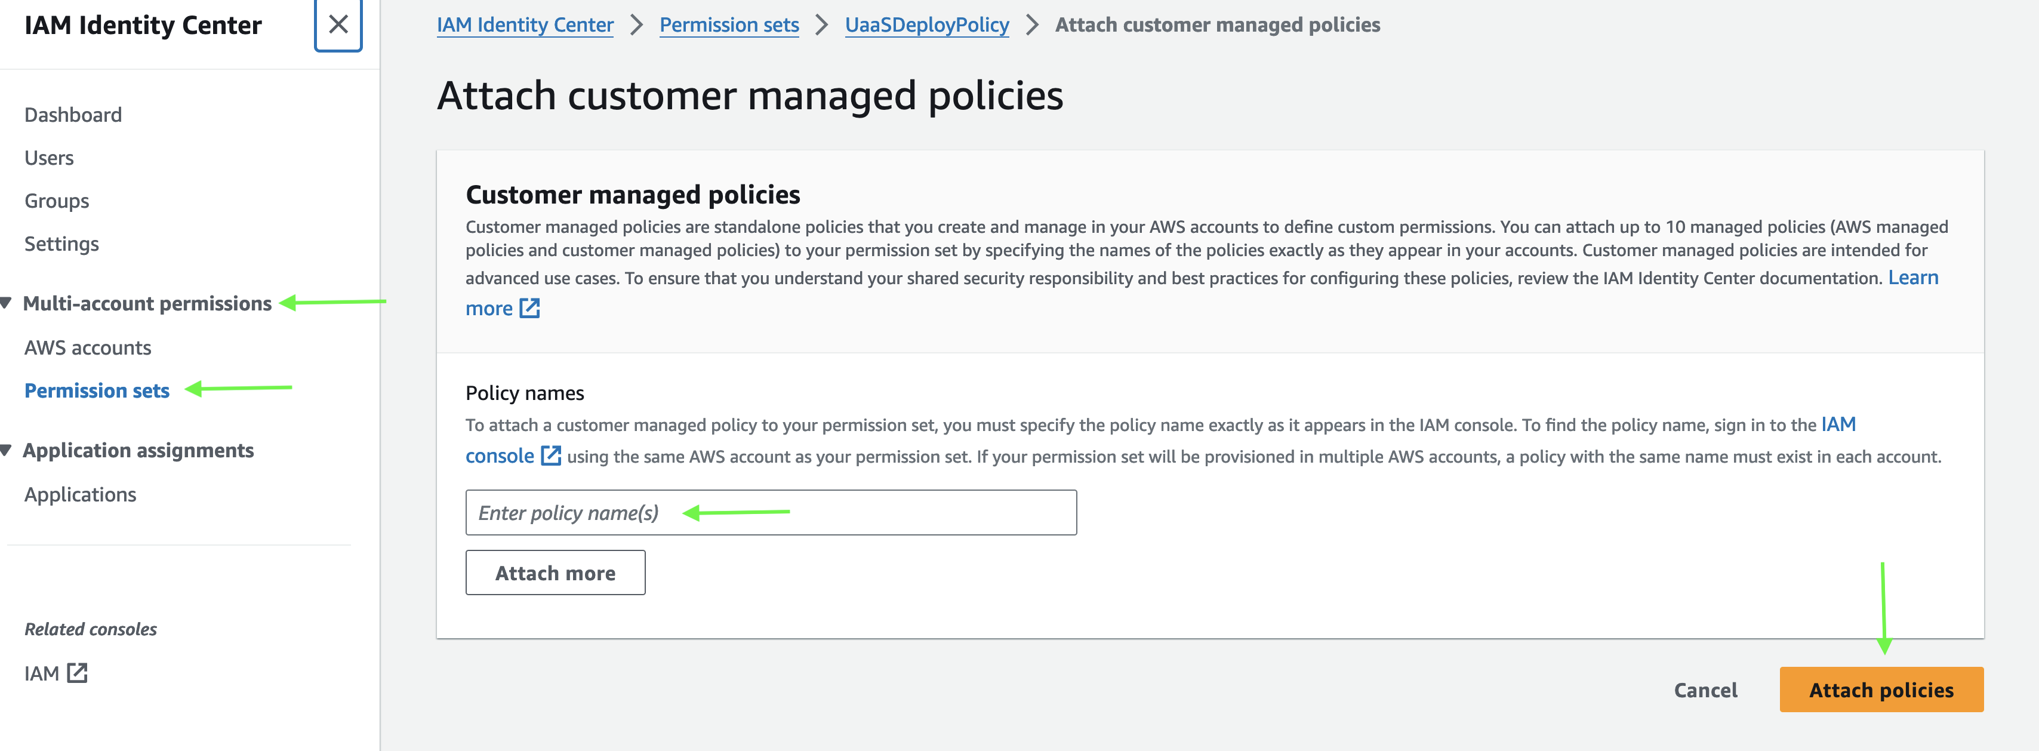The height and width of the screenshot is (751, 2039).
Task: Go to Permission sets breadcrumb
Action: pyautogui.click(x=729, y=24)
